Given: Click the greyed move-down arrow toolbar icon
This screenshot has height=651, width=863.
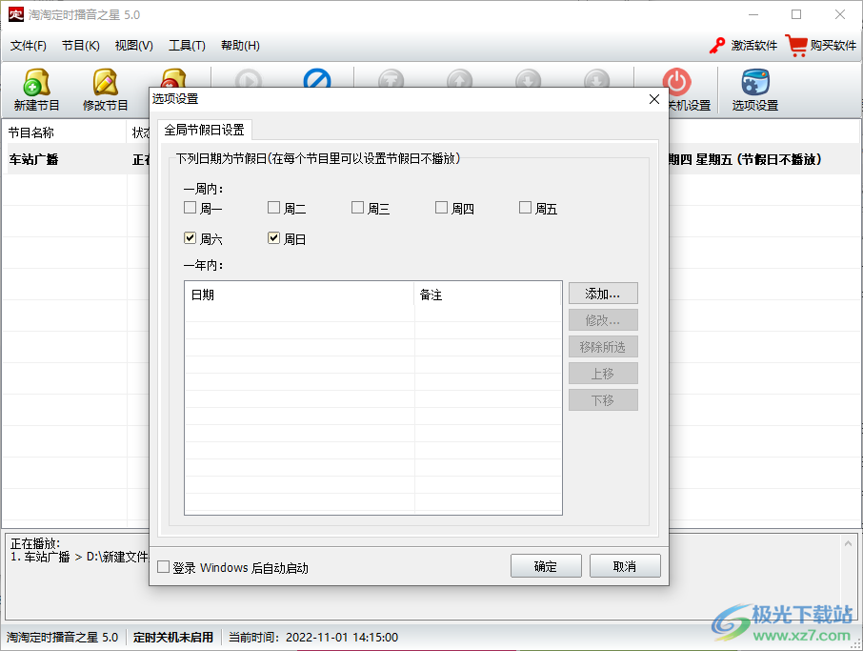Looking at the screenshot, I should coord(529,77).
